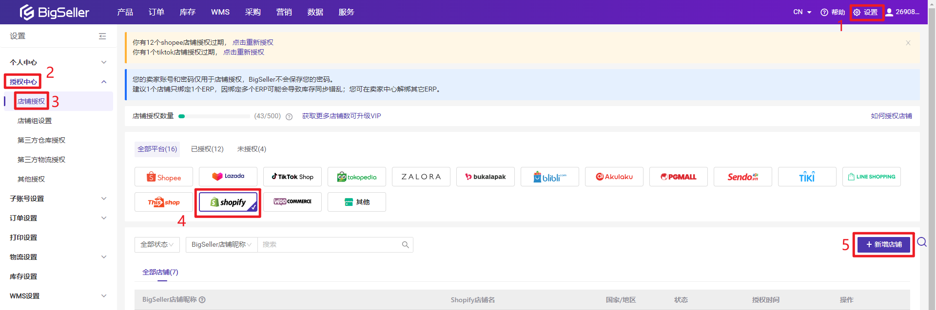Screen dimensions: 936x310
Task: Select the Akulaku platform tile
Action: (614, 177)
